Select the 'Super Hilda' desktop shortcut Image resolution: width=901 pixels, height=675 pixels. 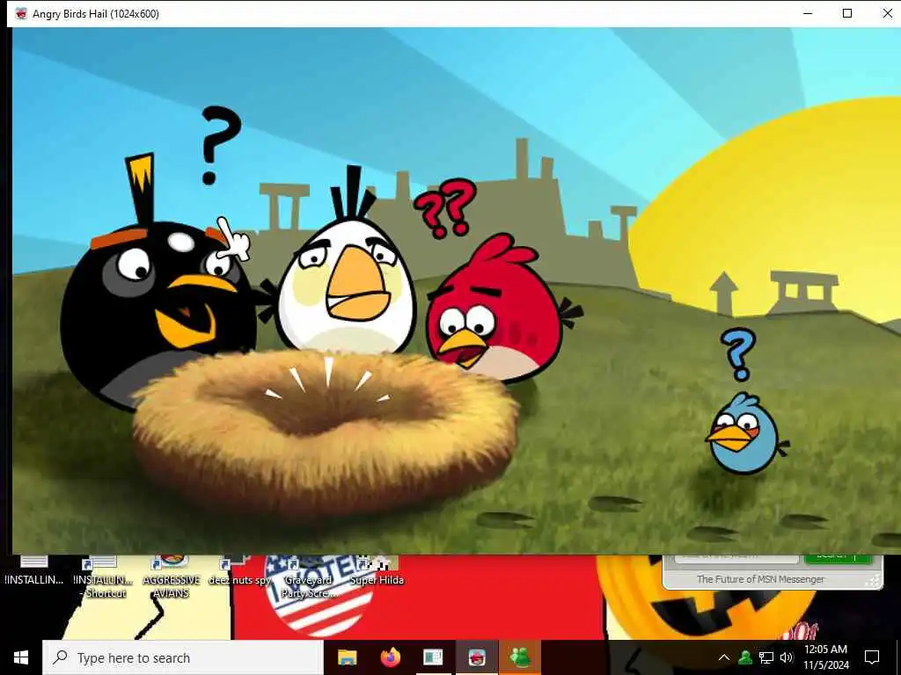point(377,571)
